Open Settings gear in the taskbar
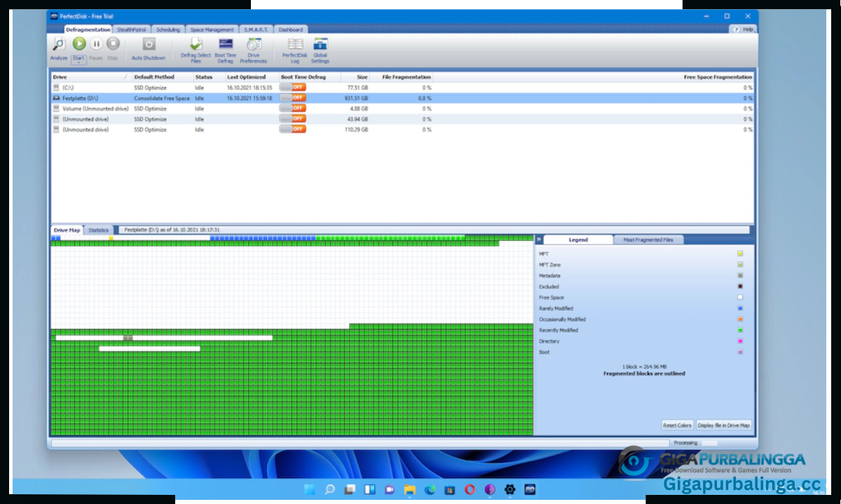841x504 pixels. [x=510, y=489]
